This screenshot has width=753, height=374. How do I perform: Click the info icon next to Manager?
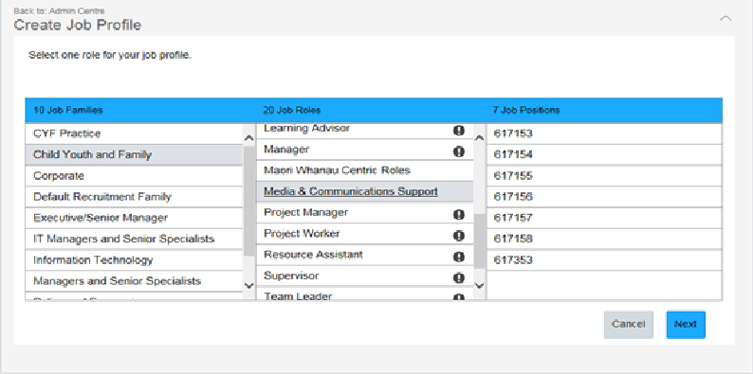[459, 151]
